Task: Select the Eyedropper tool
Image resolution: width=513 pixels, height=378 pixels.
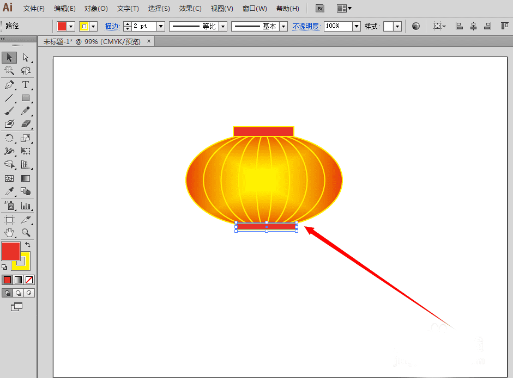Action: pos(9,191)
